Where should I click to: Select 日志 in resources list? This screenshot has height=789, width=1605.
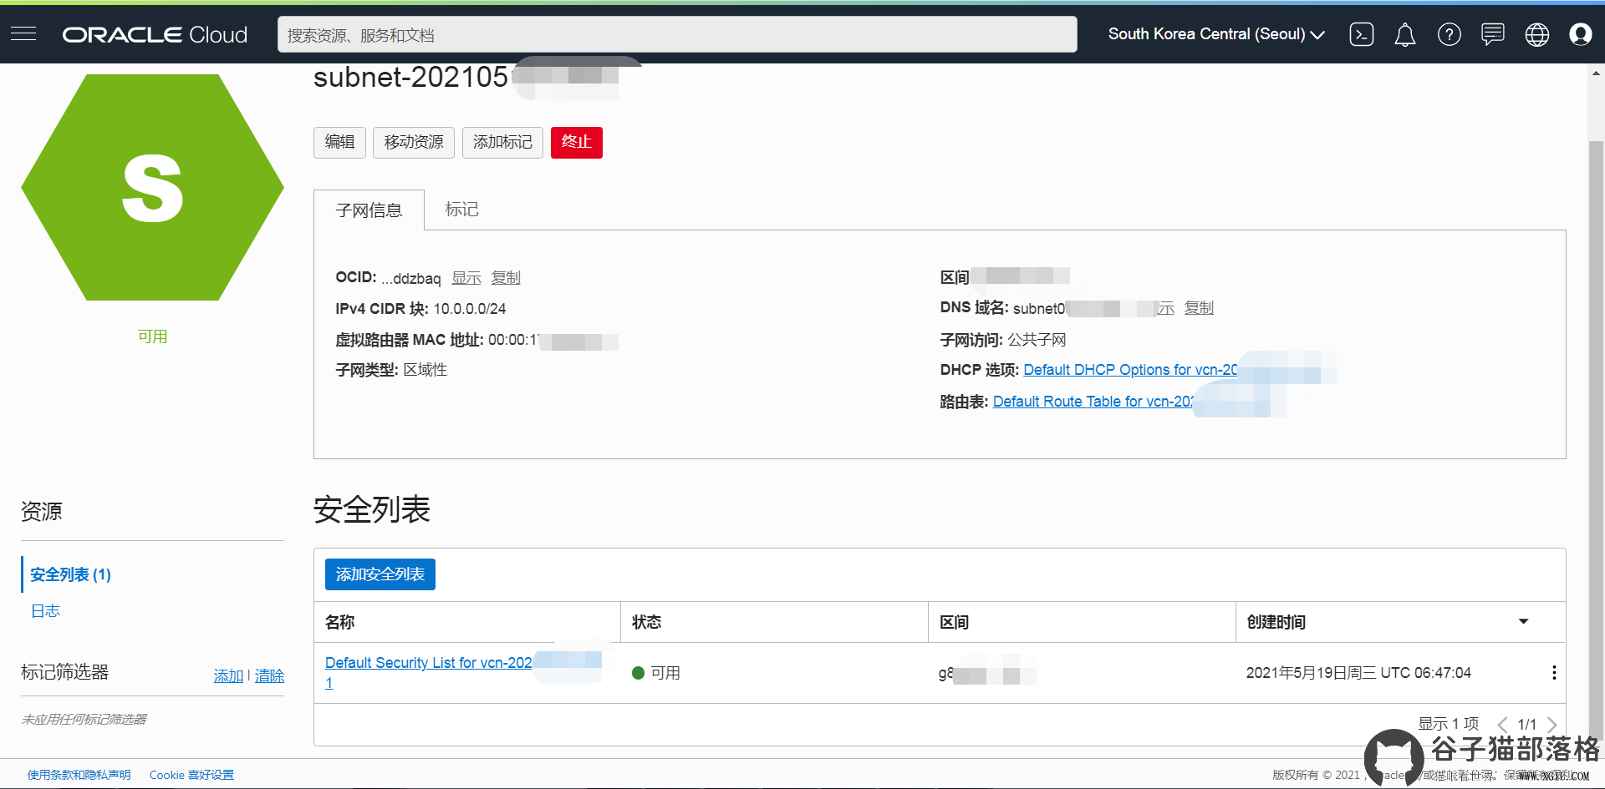[45, 611]
